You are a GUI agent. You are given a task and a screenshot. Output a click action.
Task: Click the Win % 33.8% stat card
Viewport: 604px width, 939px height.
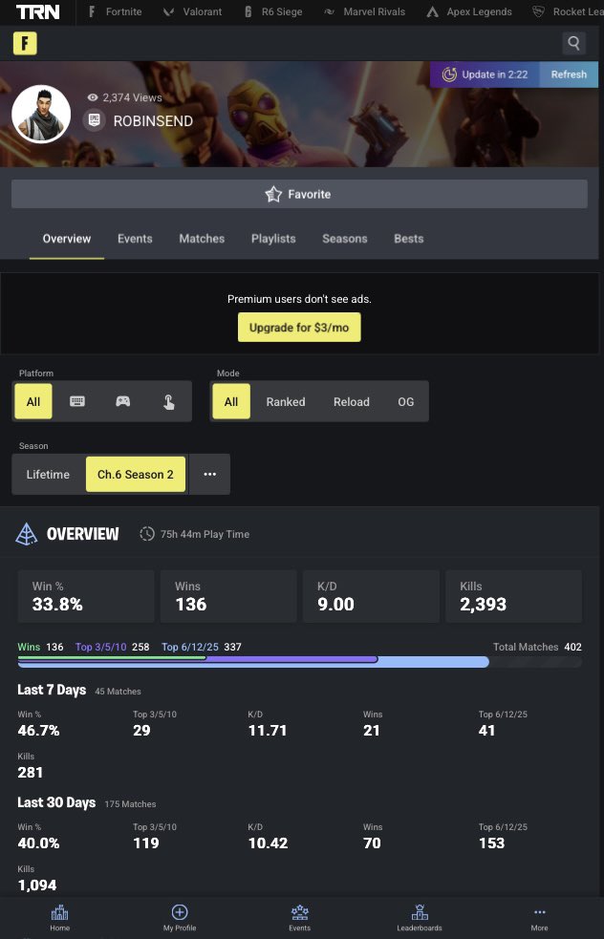click(x=86, y=596)
